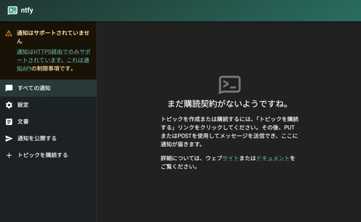Click the plus icon for トピックを購読する
This screenshot has height=222, width=361.
(9, 155)
